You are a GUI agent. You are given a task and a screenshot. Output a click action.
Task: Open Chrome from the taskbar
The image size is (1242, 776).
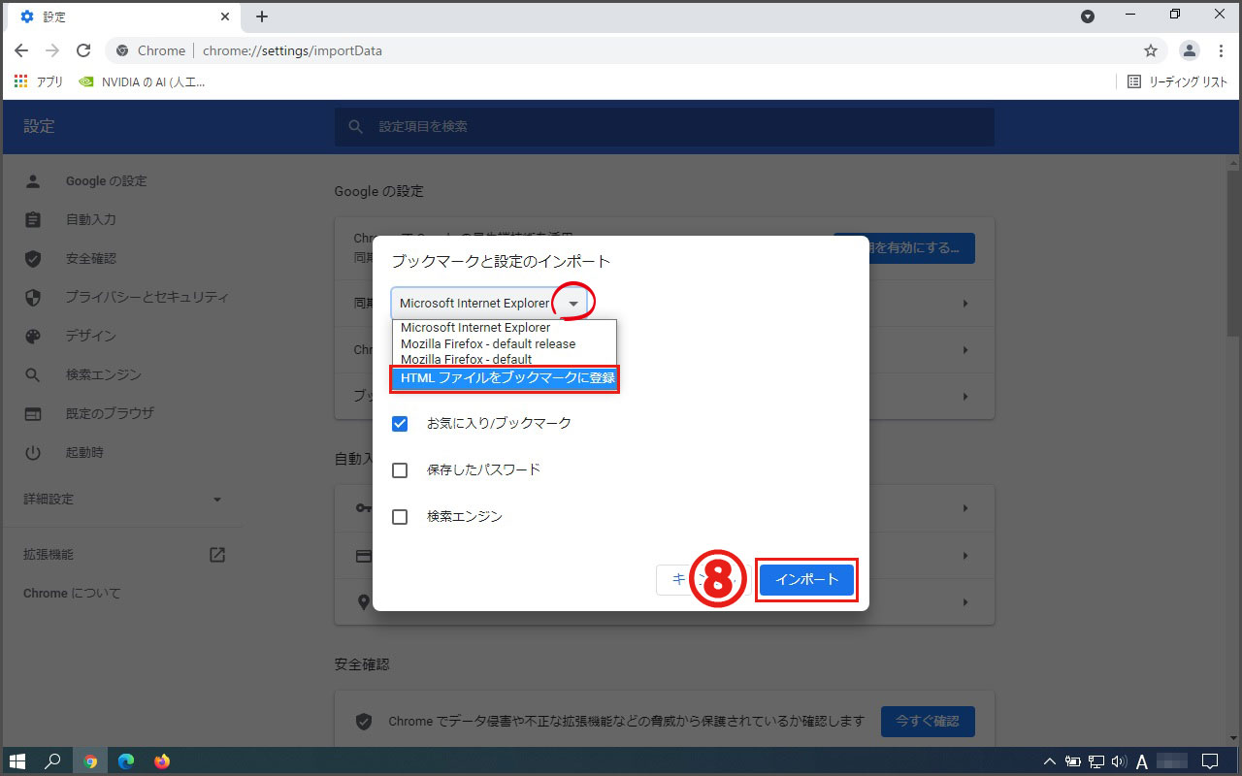tap(90, 761)
